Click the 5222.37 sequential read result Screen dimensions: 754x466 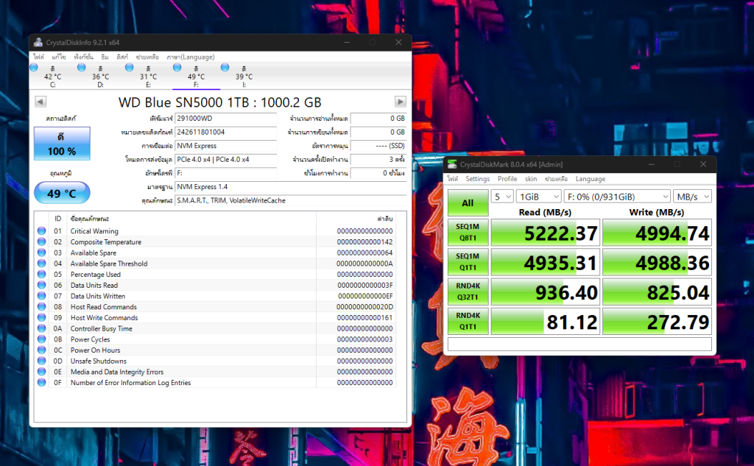click(x=546, y=233)
